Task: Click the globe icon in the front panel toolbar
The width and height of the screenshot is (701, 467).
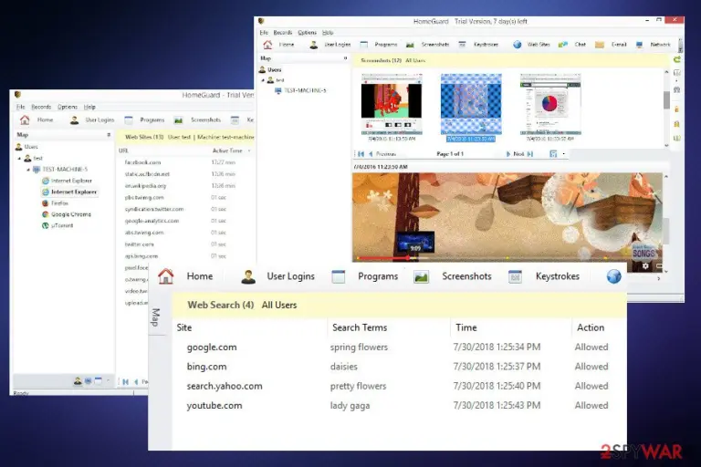Action: click(613, 276)
